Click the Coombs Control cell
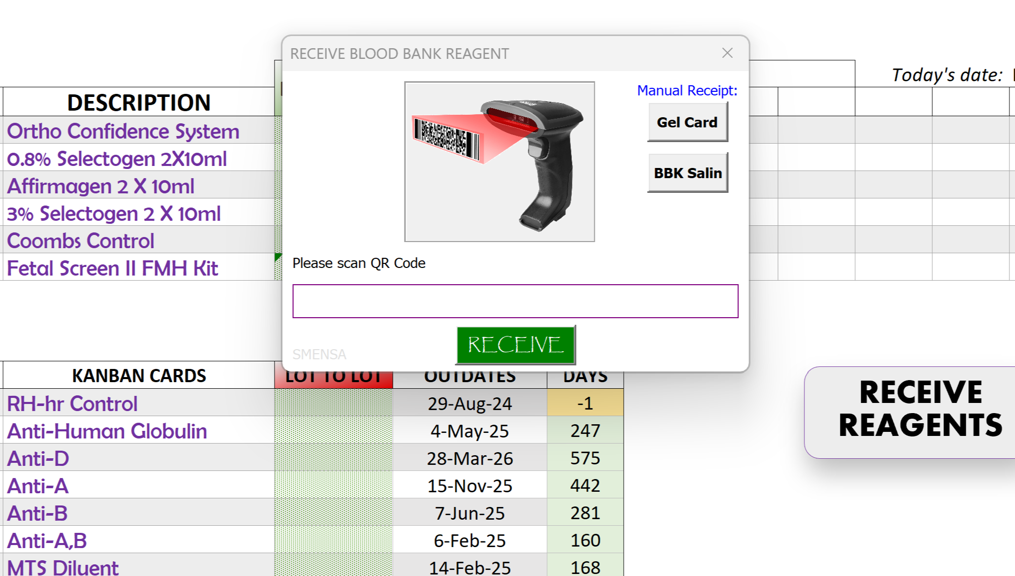This screenshot has width=1015, height=576. [x=81, y=241]
